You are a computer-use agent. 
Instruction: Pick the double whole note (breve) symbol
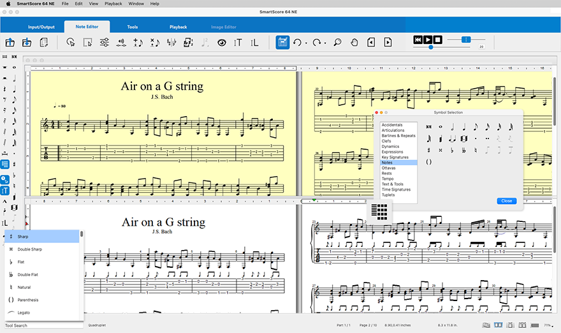(x=428, y=127)
